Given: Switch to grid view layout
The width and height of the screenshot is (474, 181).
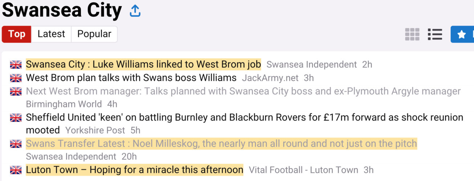Looking at the screenshot, I should click(x=412, y=34).
